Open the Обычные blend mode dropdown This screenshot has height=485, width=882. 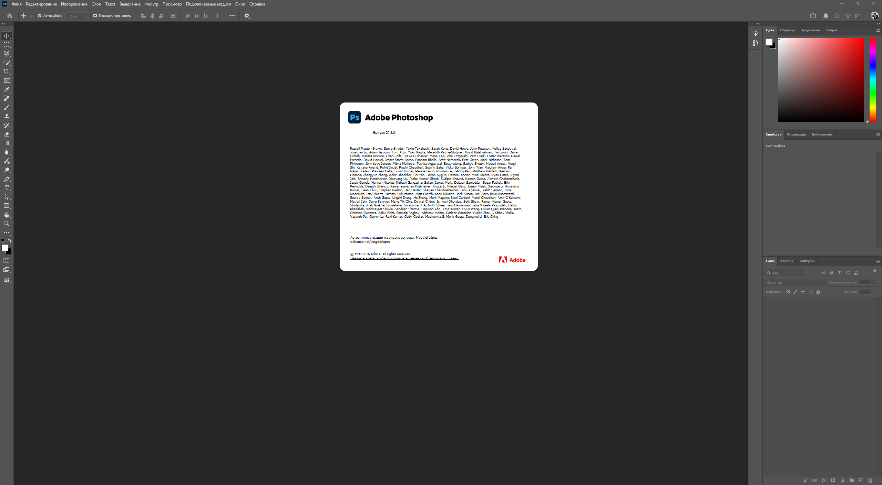tap(796, 282)
